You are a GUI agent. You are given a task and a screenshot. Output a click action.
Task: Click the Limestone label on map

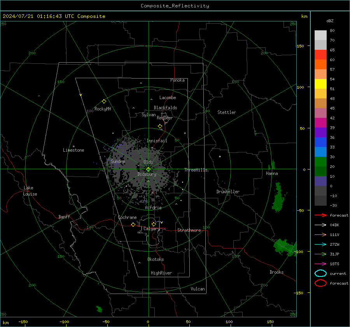click(x=73, y=150)
